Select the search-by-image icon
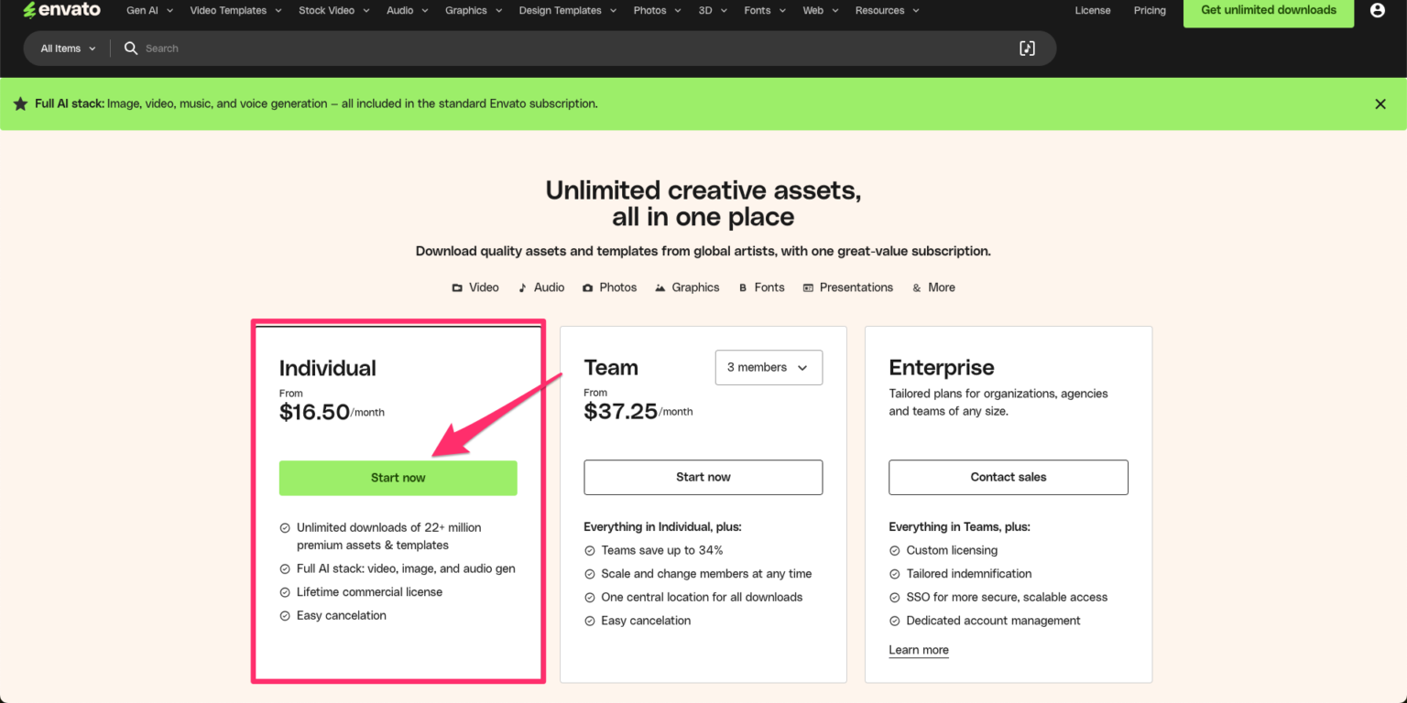This screenshot has width=1407, height=703. point(1027,48)
